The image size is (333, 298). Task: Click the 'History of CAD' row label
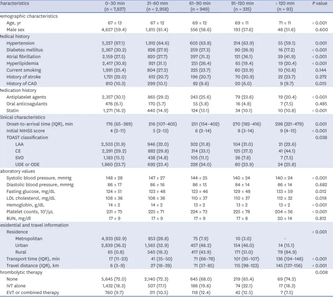(22, 84)
